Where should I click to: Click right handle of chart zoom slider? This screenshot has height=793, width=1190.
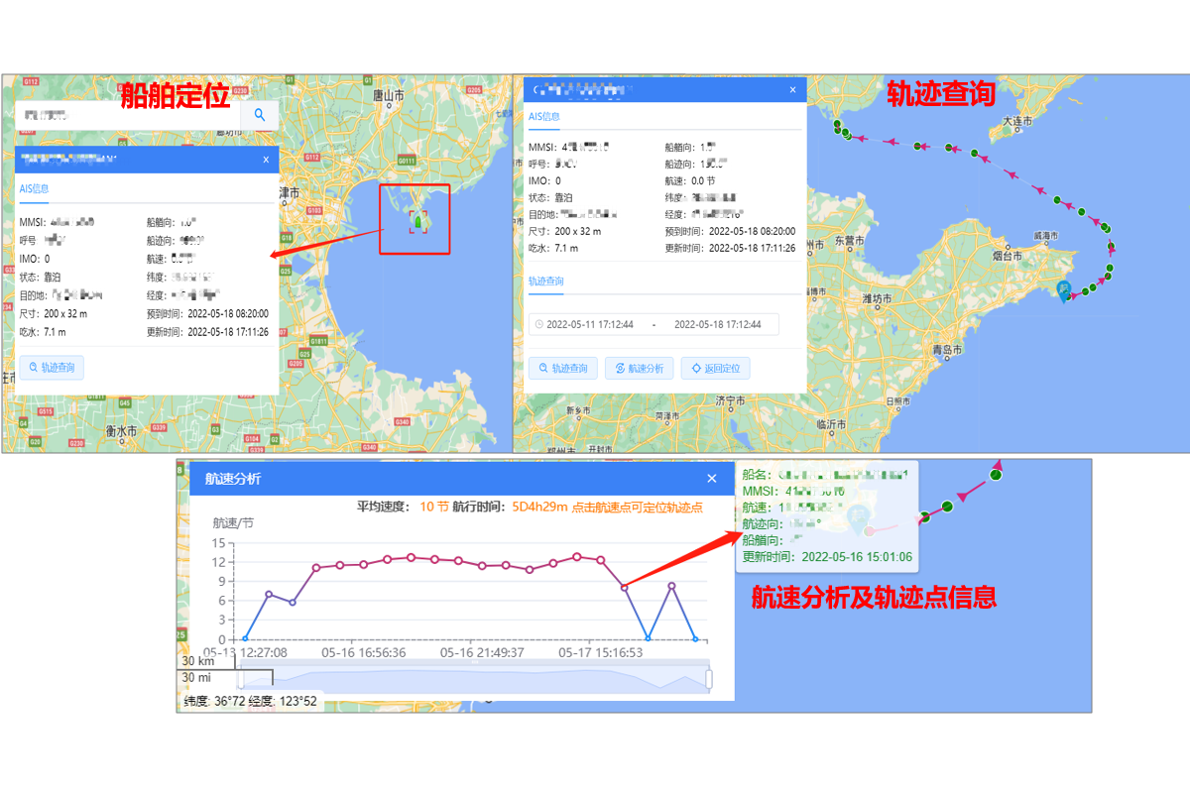click(x=709, y=678)
